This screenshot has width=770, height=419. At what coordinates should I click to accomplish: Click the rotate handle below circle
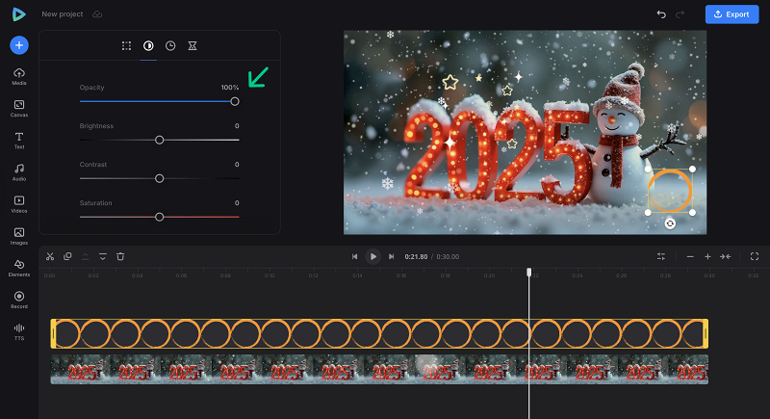tap(670, 224)
